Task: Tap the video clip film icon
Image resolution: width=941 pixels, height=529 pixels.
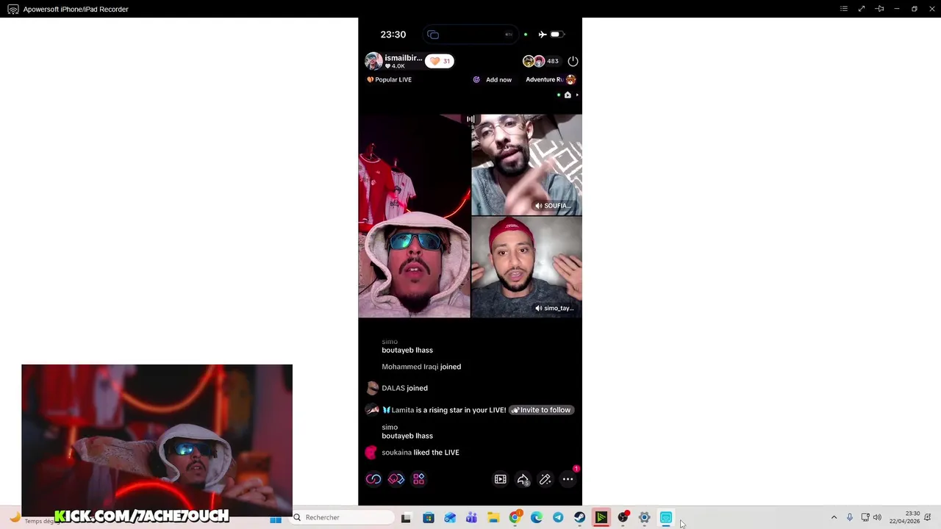Action: (500, 479)
